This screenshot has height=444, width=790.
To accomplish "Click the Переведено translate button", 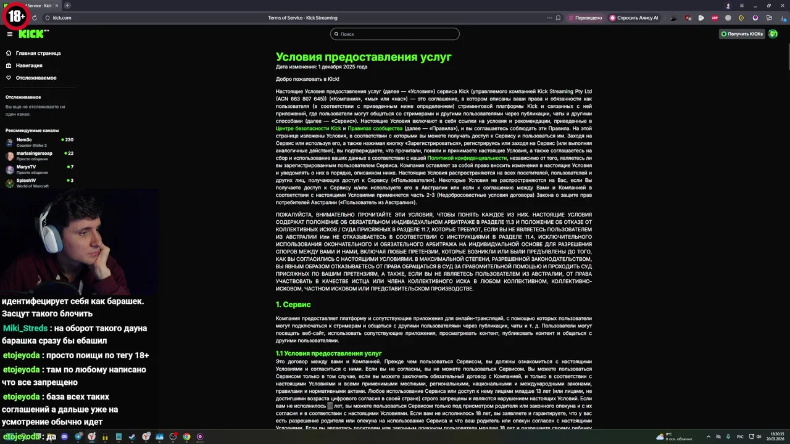I will click(x=585, y=18).
